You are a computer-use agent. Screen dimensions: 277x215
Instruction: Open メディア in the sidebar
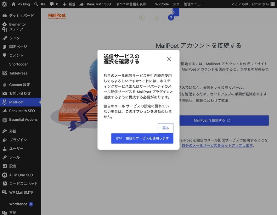[x=16, y=29]
